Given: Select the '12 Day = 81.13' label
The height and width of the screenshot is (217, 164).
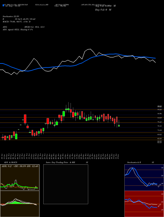Looking at the screenshot, I should click(13, 6).
